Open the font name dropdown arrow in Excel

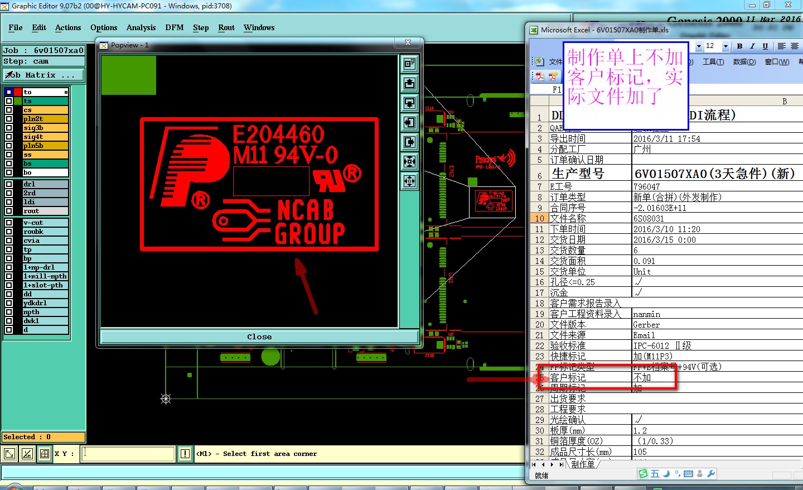pos(699,46)
